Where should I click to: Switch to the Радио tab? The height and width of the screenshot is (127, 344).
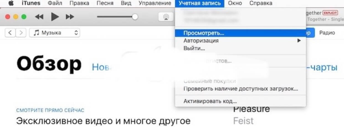pos(327,33)
